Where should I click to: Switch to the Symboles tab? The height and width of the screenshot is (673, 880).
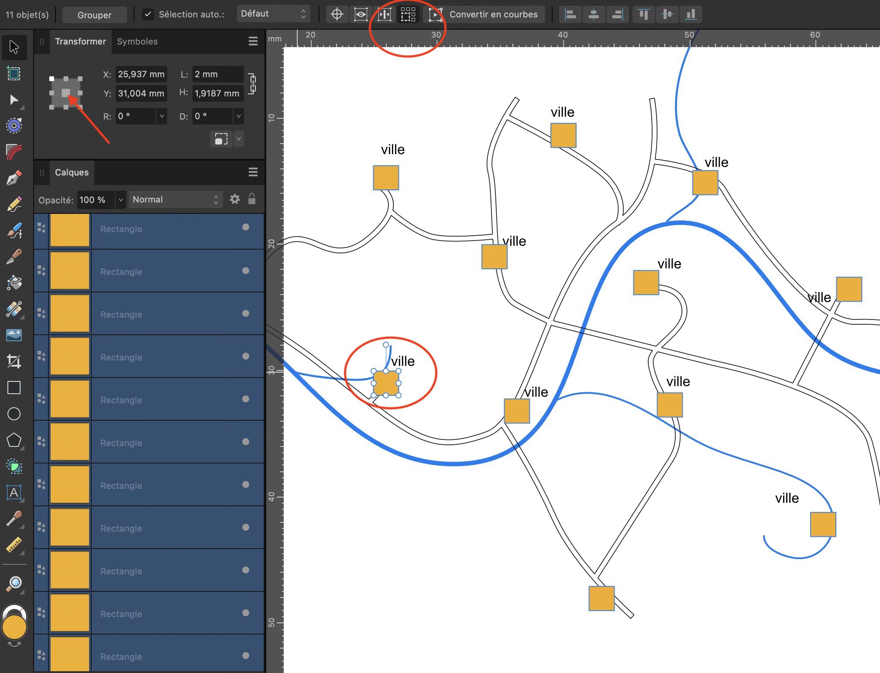tap(137, 41)
